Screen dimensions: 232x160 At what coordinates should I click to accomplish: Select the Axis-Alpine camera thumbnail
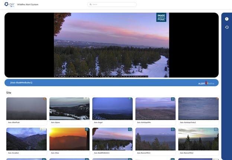point(69,109)
